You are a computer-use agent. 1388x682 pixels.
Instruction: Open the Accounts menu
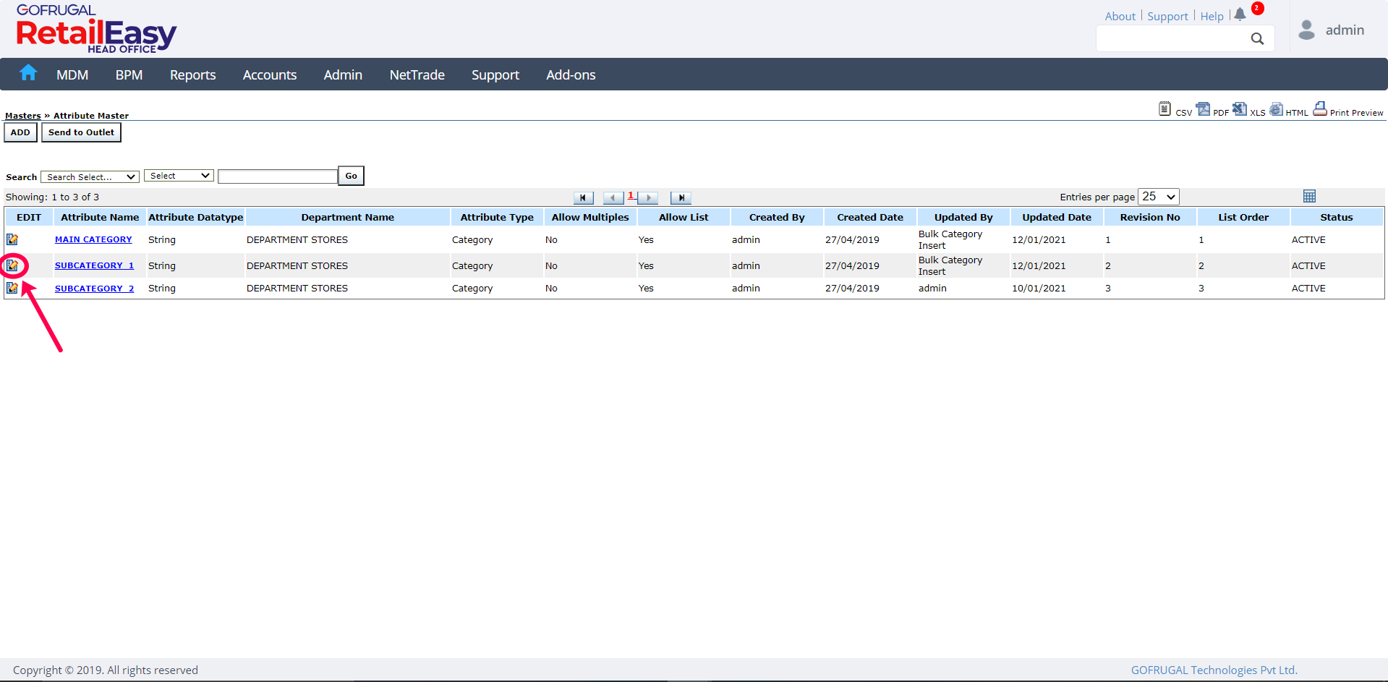(270, 75)
